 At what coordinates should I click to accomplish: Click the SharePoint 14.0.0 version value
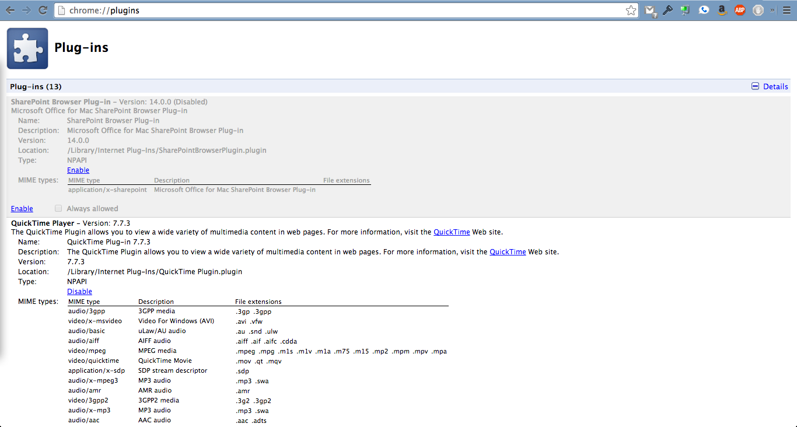point(78,141)
